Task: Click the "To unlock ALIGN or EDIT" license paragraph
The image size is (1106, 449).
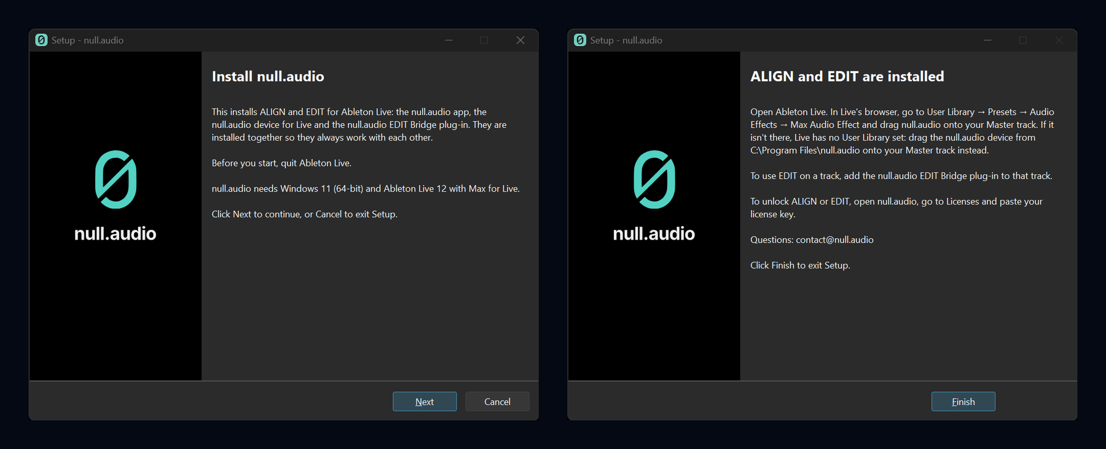Action: click(896, 208)
